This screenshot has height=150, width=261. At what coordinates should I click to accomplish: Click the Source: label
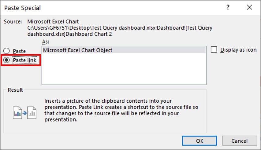point(13,22)
